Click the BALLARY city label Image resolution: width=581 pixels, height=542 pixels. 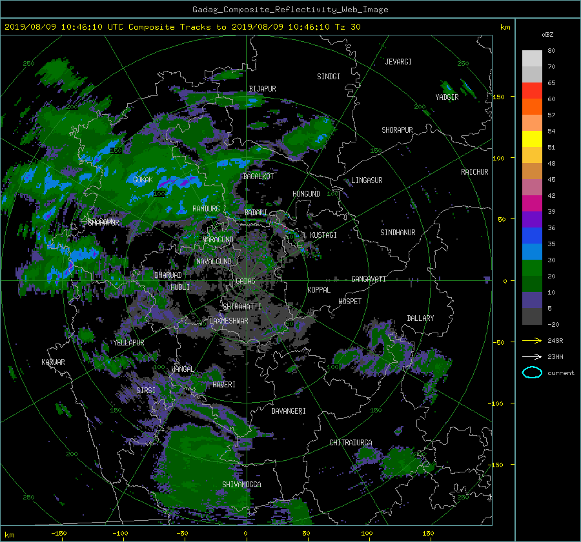coord(420,318)
